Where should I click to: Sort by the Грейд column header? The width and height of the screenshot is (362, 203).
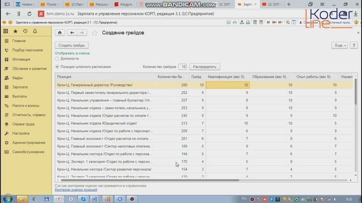pyautogui.click(x=196, y=77)
